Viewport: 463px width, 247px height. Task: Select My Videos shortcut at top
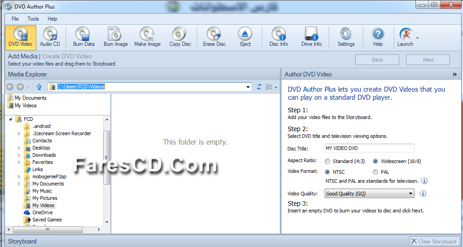[x=26, y=106]
